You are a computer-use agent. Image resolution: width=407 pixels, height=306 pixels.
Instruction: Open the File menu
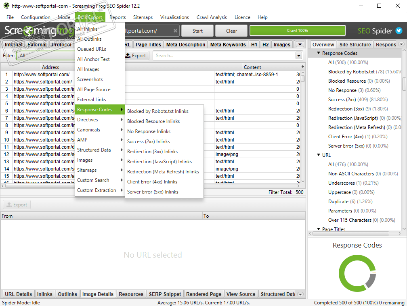tap(10, 17)
